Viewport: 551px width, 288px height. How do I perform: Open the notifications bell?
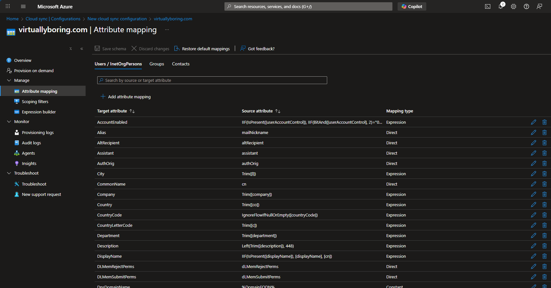click(x=501, y=6)
